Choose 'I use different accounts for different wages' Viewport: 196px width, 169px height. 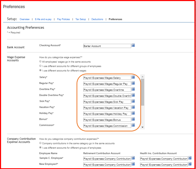tap(40, 71)
